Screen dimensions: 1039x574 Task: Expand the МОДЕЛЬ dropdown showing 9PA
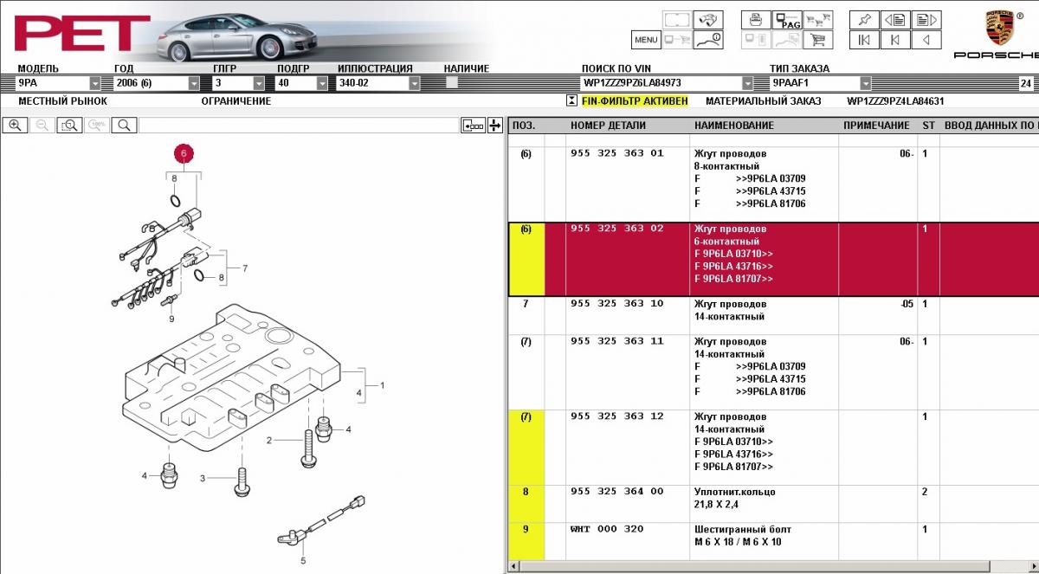pos(95,84)
